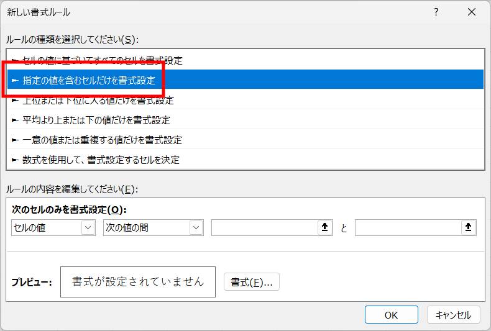Close the 新しい書式ルール dialog
The width and height of the screenshot is (491, 331).
[472, 12]
